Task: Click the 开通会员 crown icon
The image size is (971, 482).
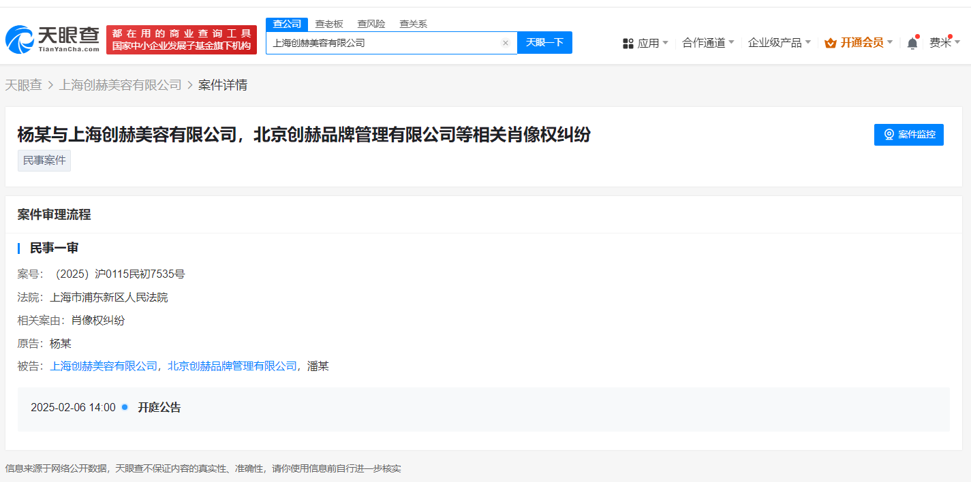Action: 830,42
